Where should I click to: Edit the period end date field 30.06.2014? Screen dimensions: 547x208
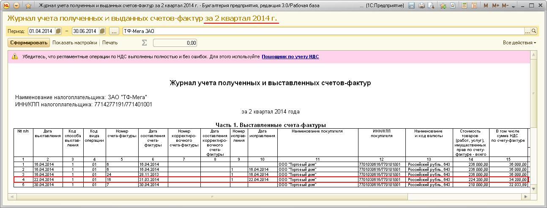[x=86, y=31]
